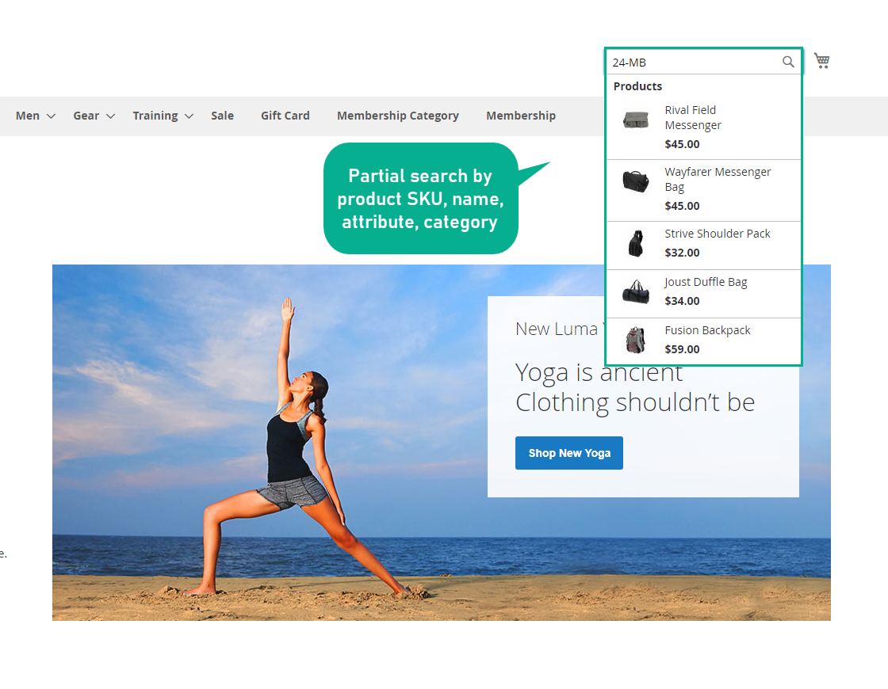Click Joust Duffle Bag thumbnail image
The height and width of the screenshot is (689, 888).
pos(635,292)
